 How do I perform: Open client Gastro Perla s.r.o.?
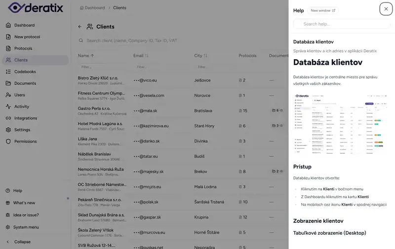94,108
